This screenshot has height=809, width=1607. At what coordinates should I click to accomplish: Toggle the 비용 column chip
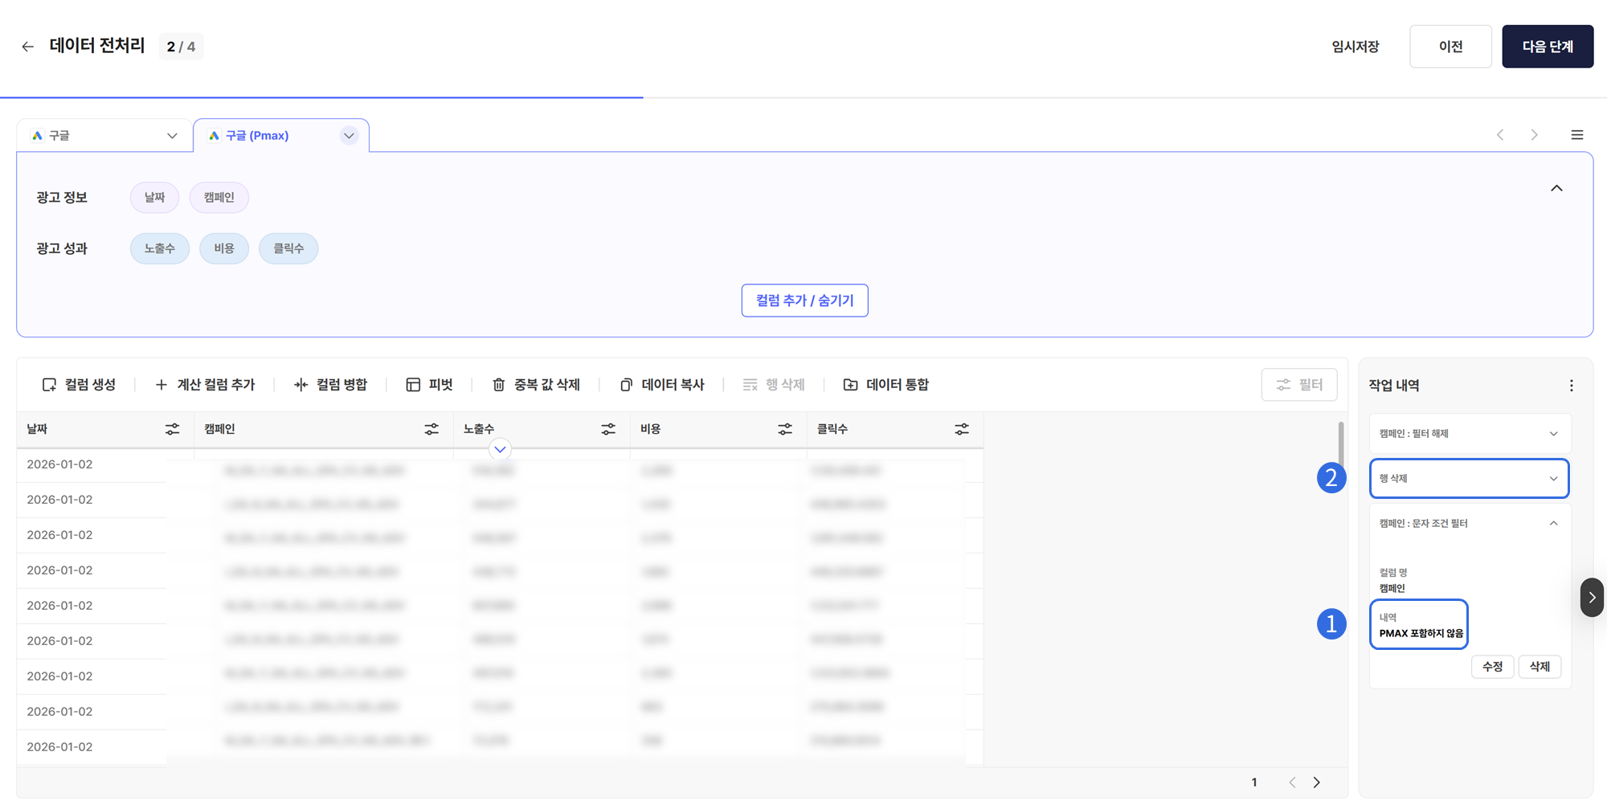click(223, 249)
